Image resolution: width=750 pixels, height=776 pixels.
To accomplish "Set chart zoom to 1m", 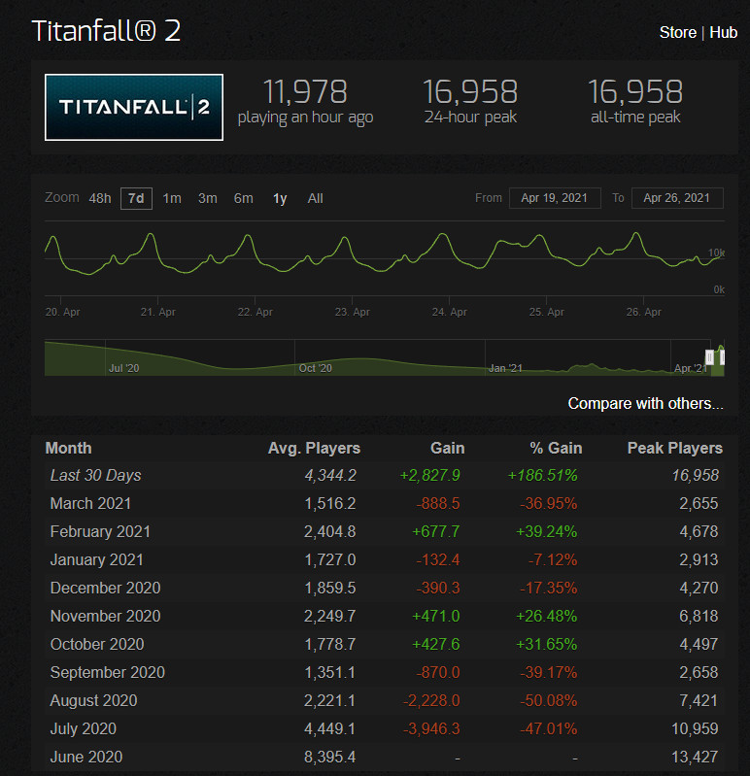I will coord(172,198).
